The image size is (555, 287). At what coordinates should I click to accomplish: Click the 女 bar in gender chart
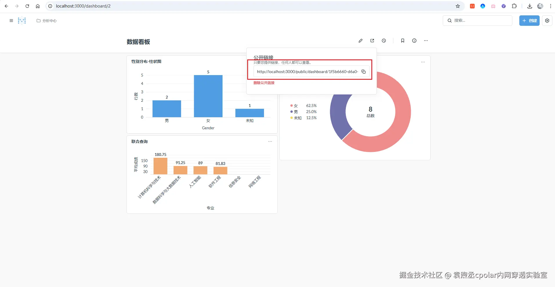(208, 96)
